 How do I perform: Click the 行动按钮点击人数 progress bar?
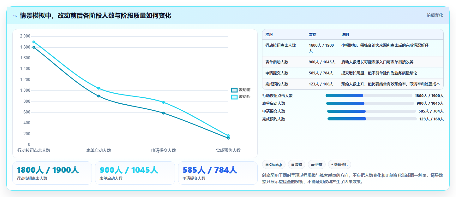click(369, 96)
